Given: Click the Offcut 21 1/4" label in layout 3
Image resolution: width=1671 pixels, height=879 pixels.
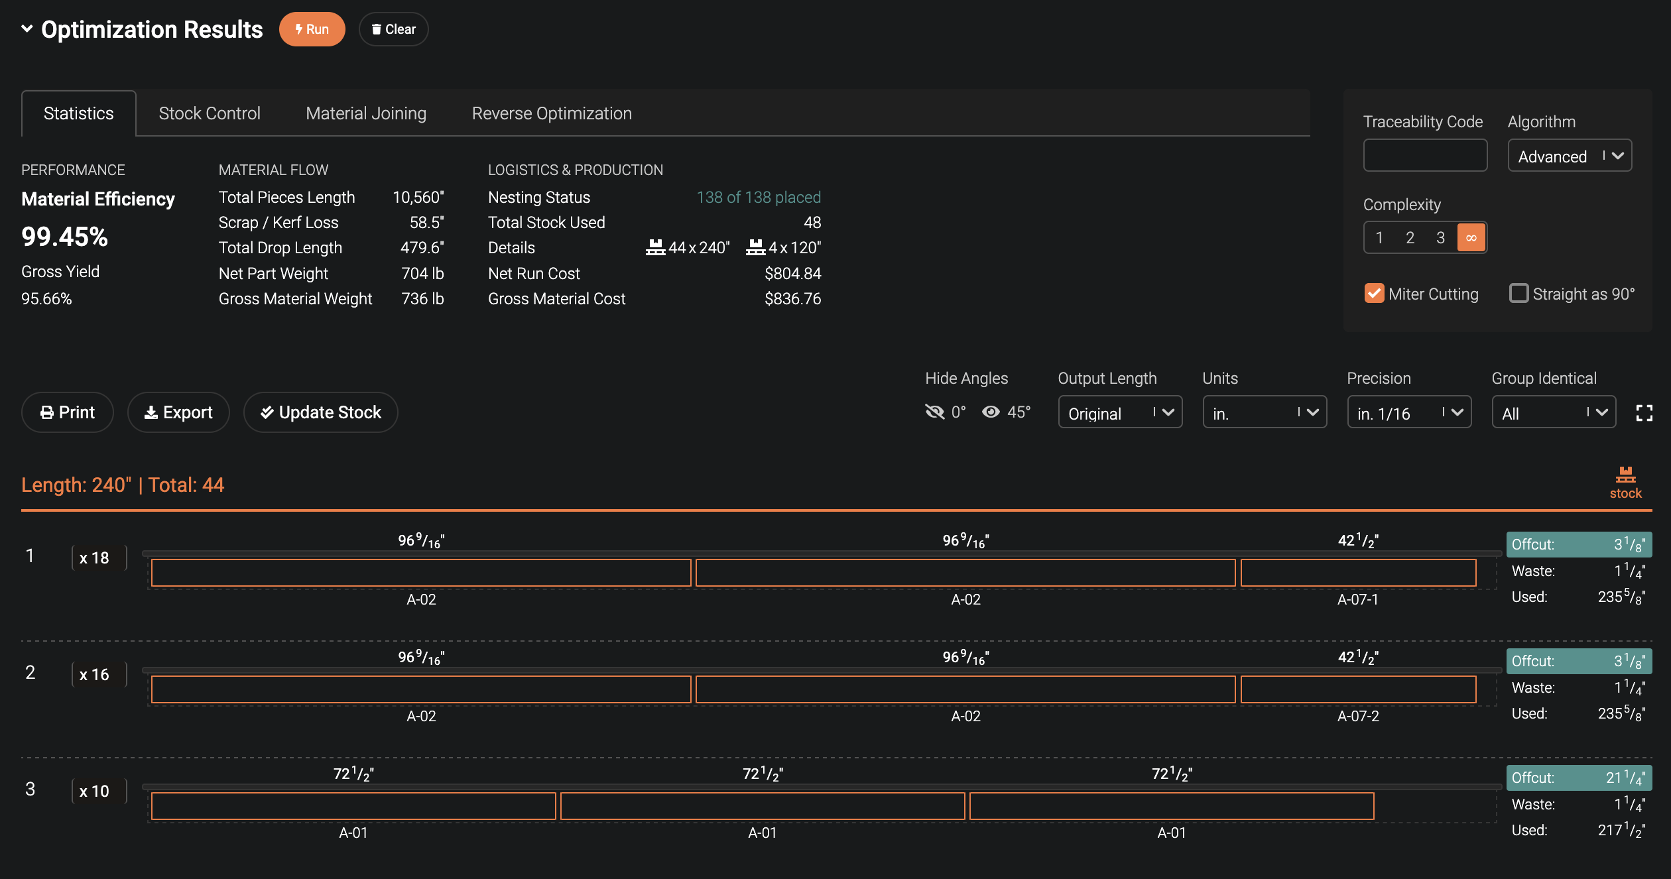Looking at the screenshot, I should [x=1579, y=778].
